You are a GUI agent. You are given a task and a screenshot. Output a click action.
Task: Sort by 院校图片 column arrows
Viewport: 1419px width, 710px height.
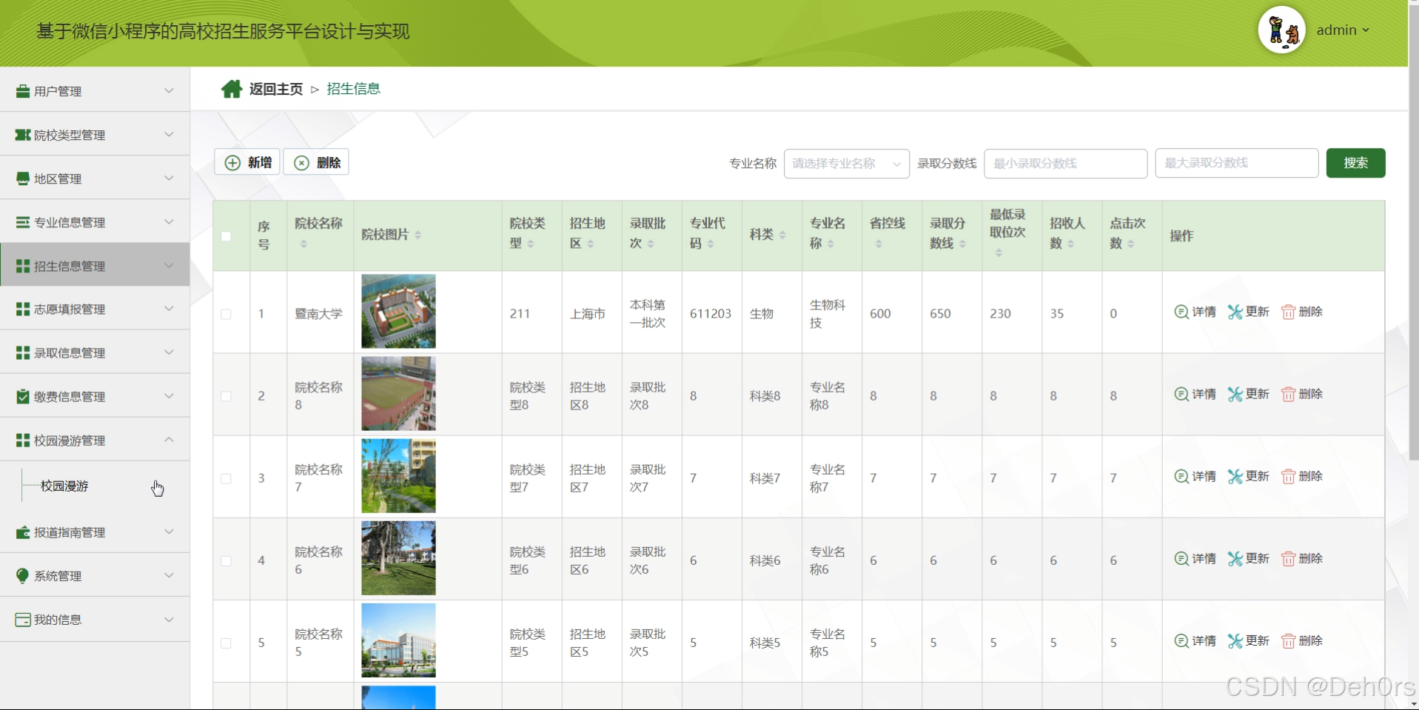417,235
